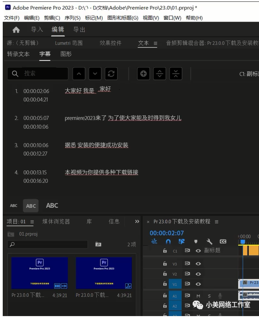
Task: Toggle sync lock on V2 track
Action: coord(187,274)
